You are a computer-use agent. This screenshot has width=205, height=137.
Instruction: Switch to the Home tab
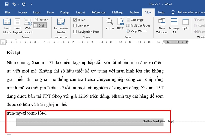pos(22,12)
